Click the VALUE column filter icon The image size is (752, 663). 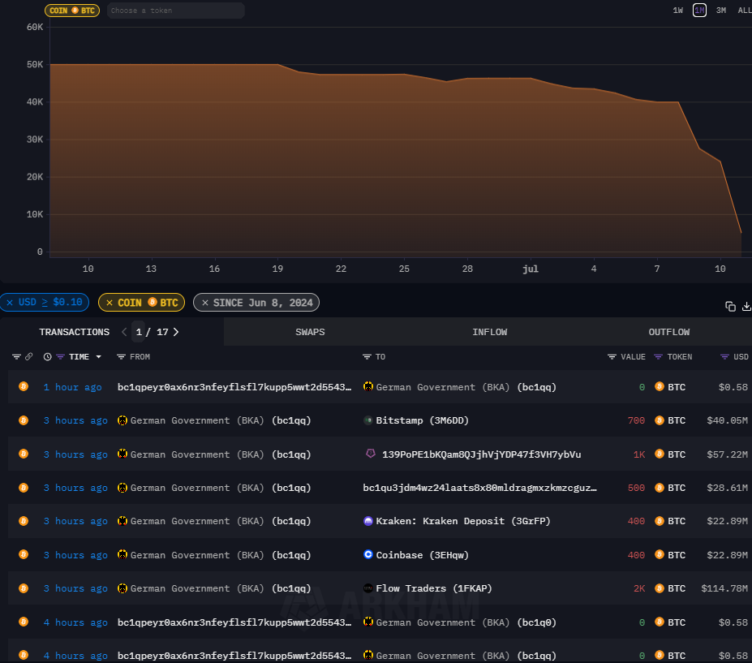click(612, 356)
